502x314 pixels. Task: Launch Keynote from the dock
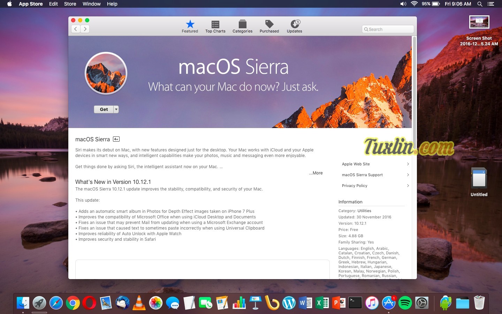[256, 303]
